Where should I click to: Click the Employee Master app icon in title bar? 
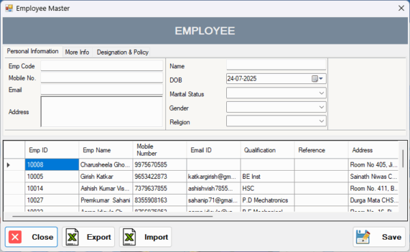tap(9, 8)
